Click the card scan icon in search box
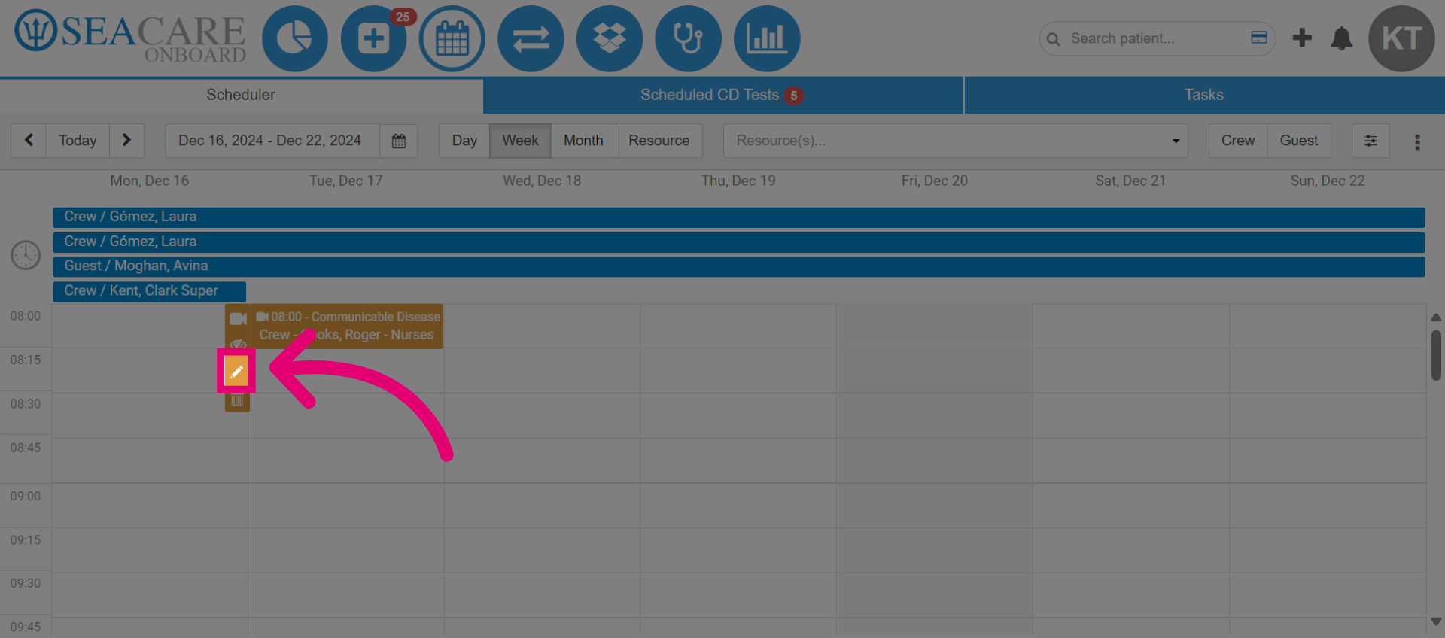The height and width of the screenshot is (638, 1445). 1259,38
